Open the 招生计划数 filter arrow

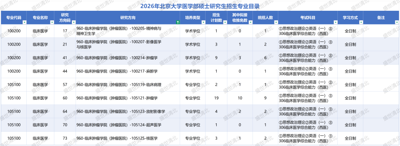pos(225,23)
